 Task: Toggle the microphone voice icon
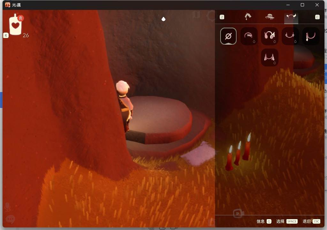point(7,207)
